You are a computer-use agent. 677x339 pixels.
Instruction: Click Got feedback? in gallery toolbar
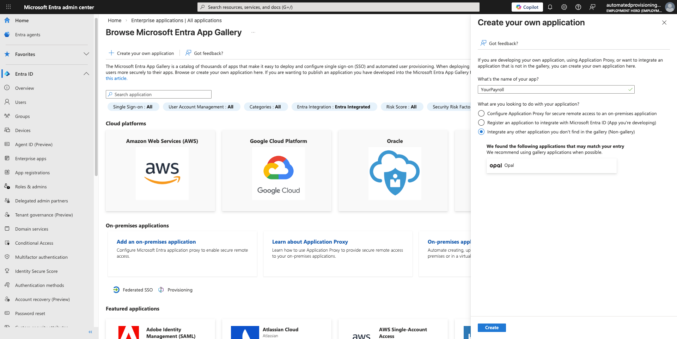(x=205, y=53)
